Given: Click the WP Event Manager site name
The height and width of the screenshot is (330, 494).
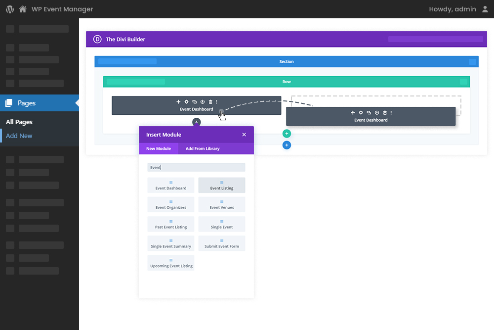Looking at the screenshot, I should click(62, 9).
